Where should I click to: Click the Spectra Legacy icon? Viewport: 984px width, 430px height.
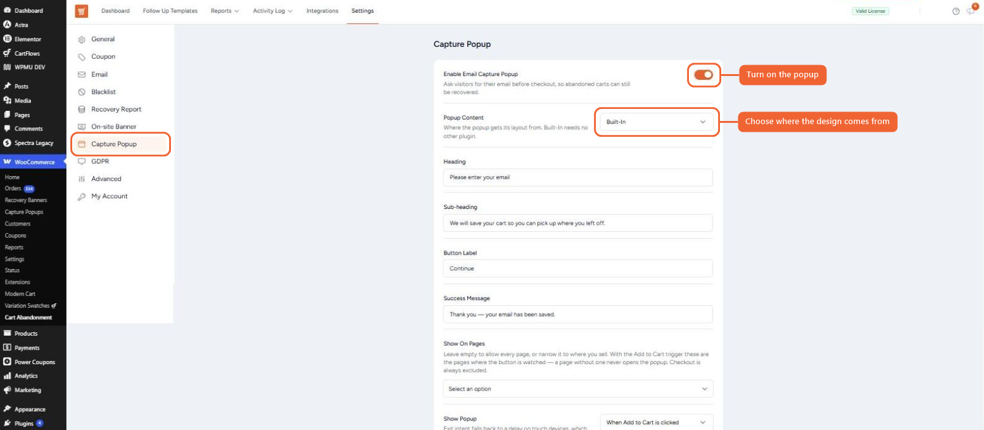coord(7,142)
